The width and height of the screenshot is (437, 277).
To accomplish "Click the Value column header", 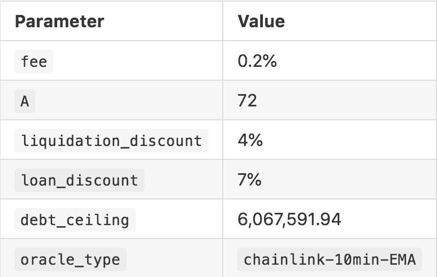I will coord(261,21).
